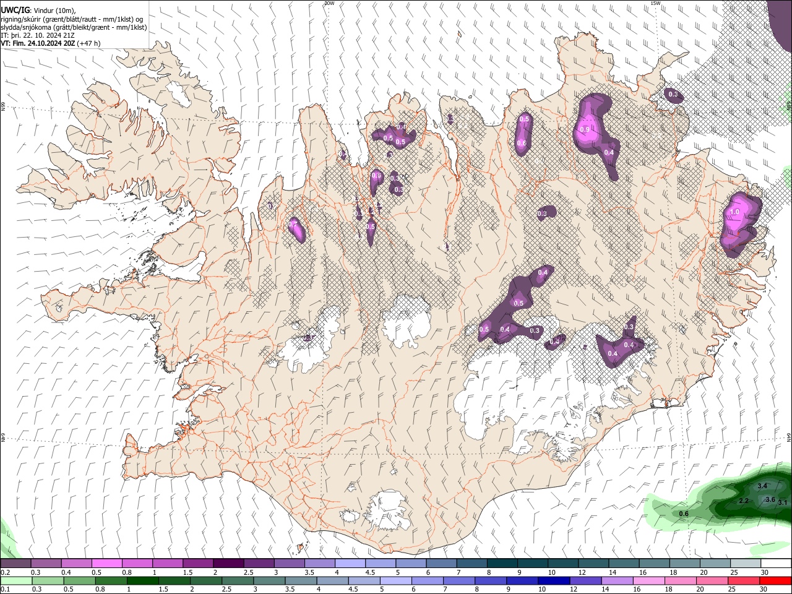Choose the crimson rain swatch labeled 25
Image resolution: width=792 pixels, height=594 pixels.
tap(744, 580)
